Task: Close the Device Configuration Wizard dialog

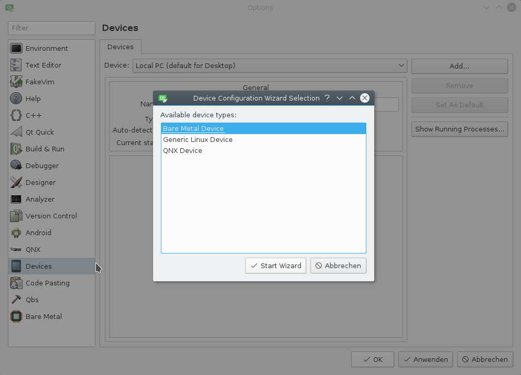Action: point(365,98)
